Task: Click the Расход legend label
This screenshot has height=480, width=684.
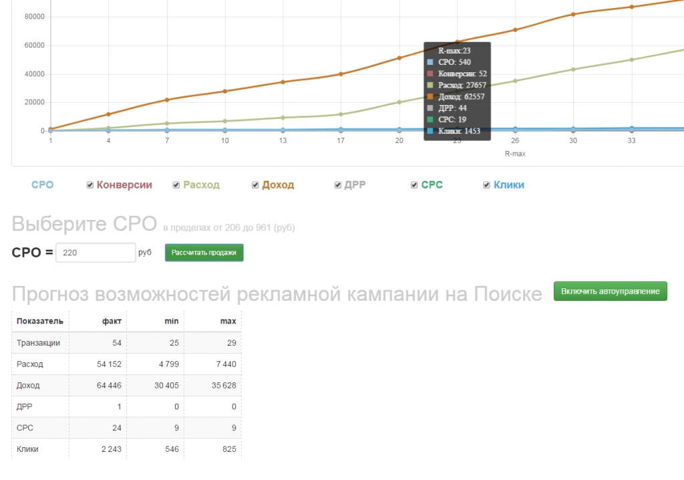Action: coord(201,185)
